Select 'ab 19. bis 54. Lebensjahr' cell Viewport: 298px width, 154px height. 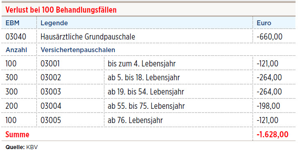pos(146,92)
